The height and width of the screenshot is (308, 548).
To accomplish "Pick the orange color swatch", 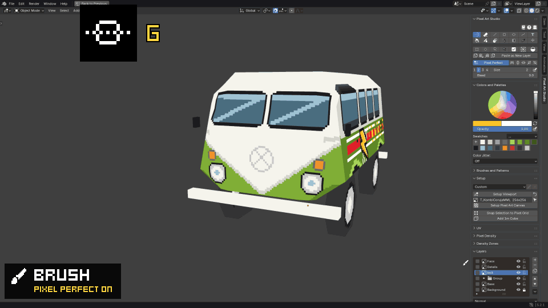I will pyautogui.click(x=505, y=148).
